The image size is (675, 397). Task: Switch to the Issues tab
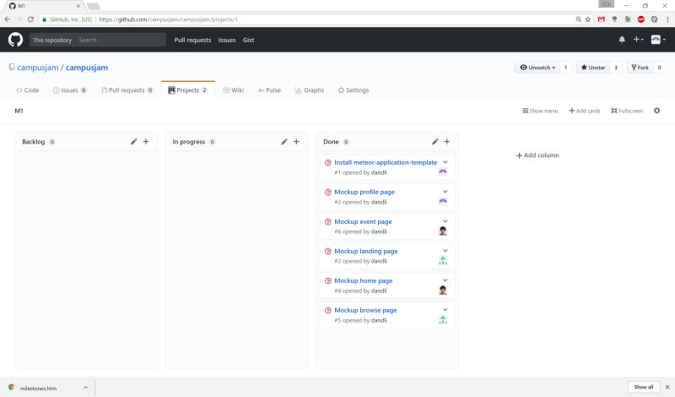70,90
